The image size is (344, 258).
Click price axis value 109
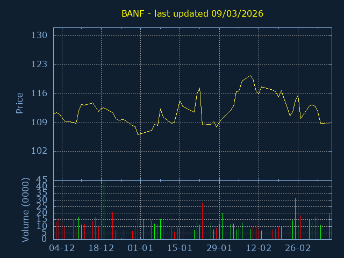pyautogui.click(x=39, y=123)
